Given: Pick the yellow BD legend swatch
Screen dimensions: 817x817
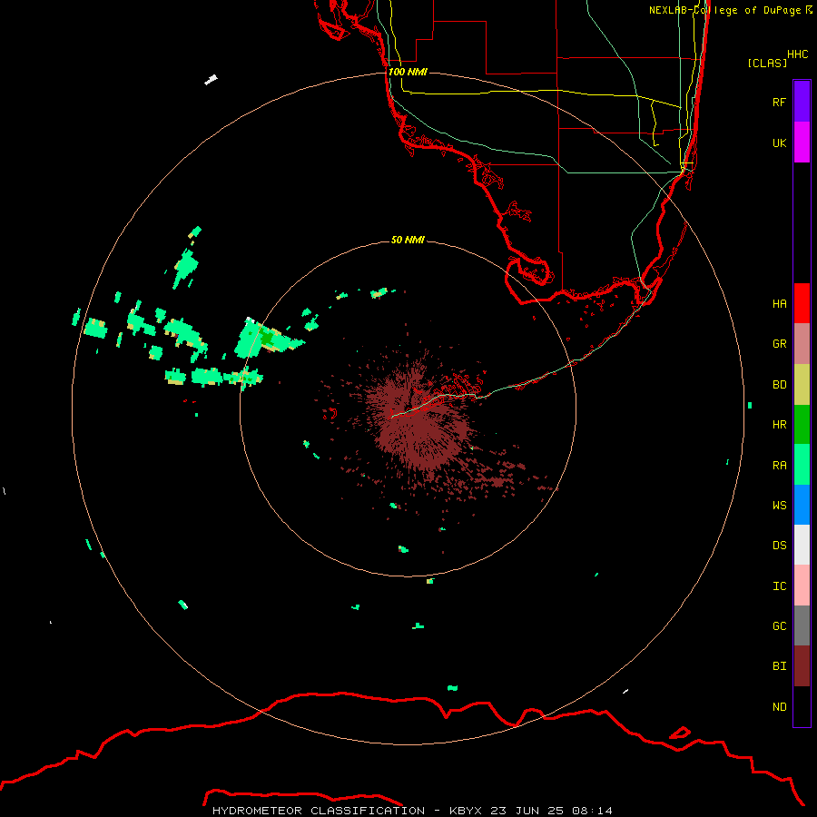Looking at the screenshot, I should pos(802,385).
